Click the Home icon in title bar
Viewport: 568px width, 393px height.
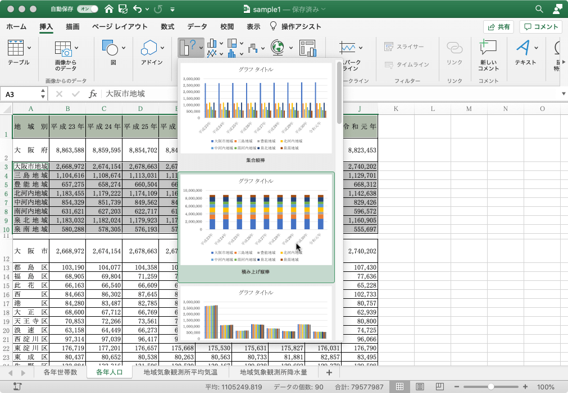109,9
